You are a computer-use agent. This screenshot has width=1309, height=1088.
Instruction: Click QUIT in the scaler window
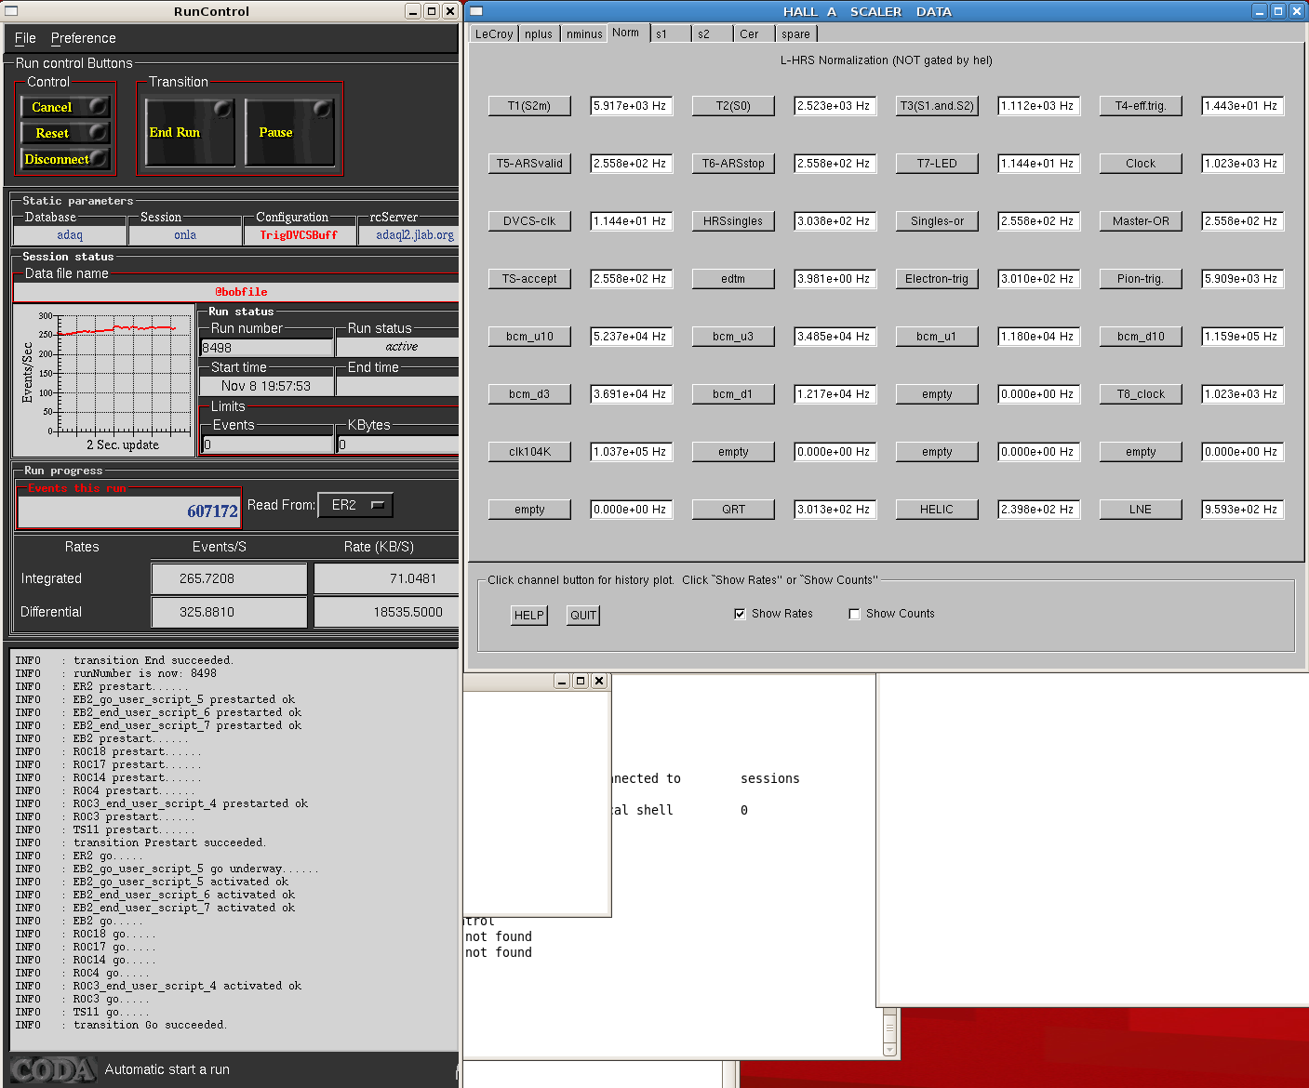tap(583, 616)
